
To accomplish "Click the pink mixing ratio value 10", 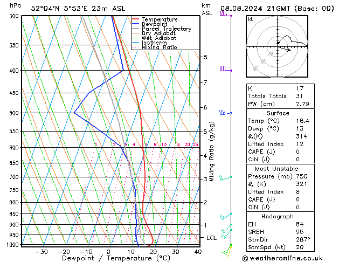I will 164,144.
